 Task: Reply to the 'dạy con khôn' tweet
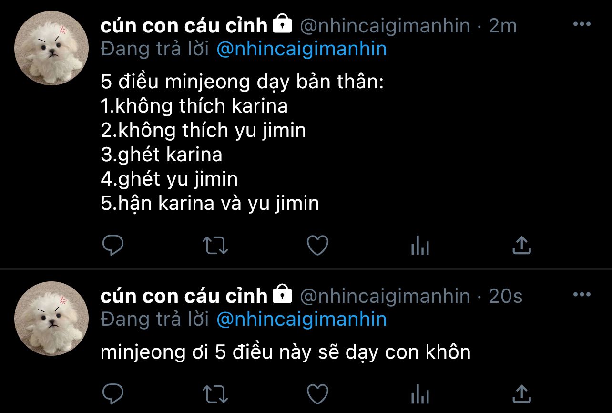click(x=113, y=394)
